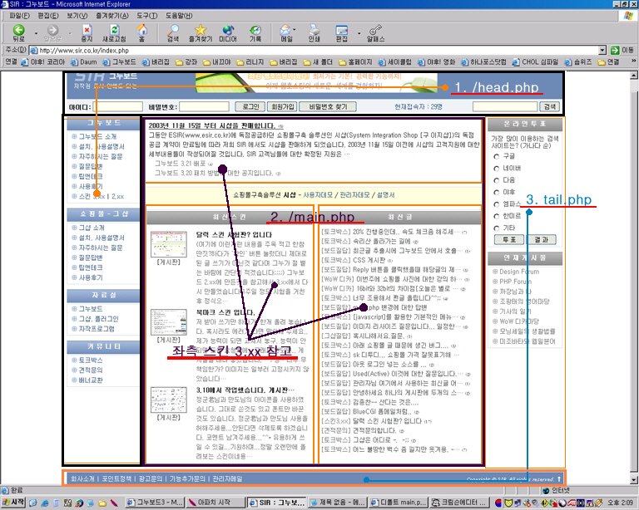The image size is (639, 510).
Task: Click the Windows 시작 Start button
Action: click(x=17, y=503)
